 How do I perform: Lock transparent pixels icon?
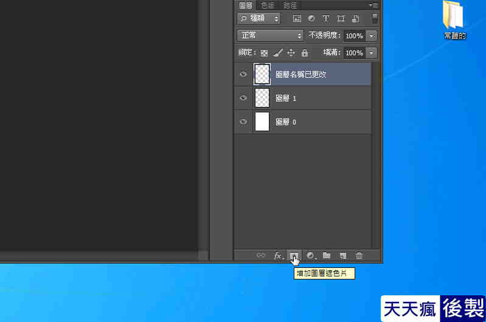click(264, 53)
